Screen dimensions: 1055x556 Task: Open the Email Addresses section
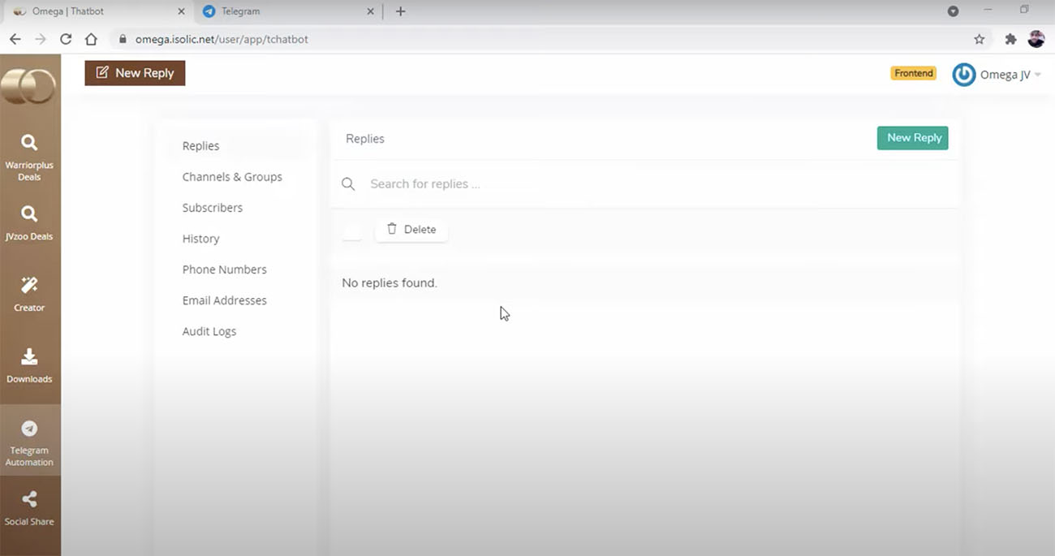224,300
